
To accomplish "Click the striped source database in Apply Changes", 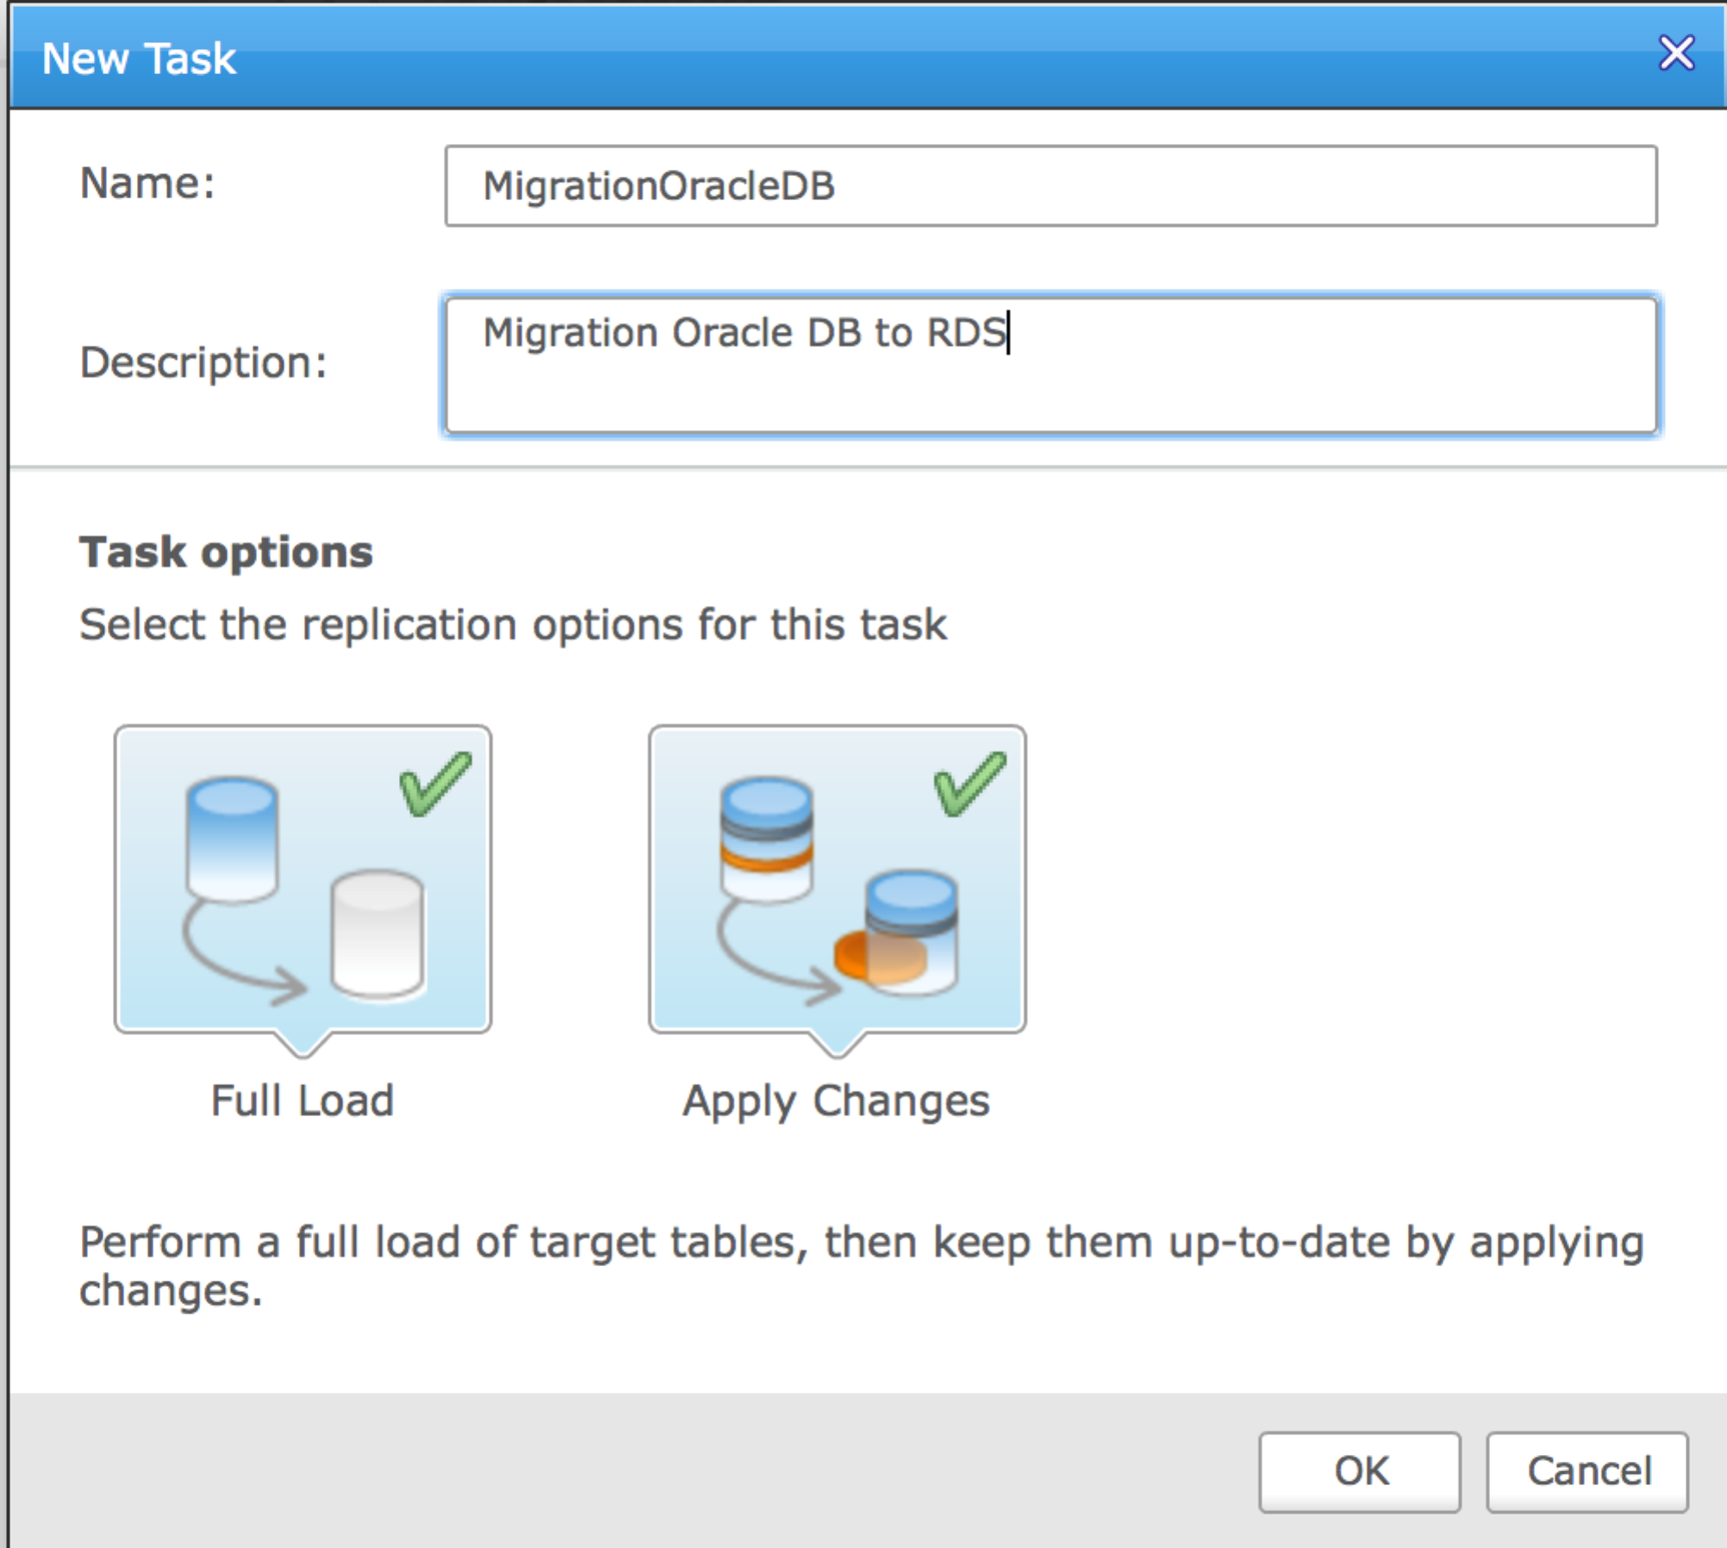I will [766, 840].
